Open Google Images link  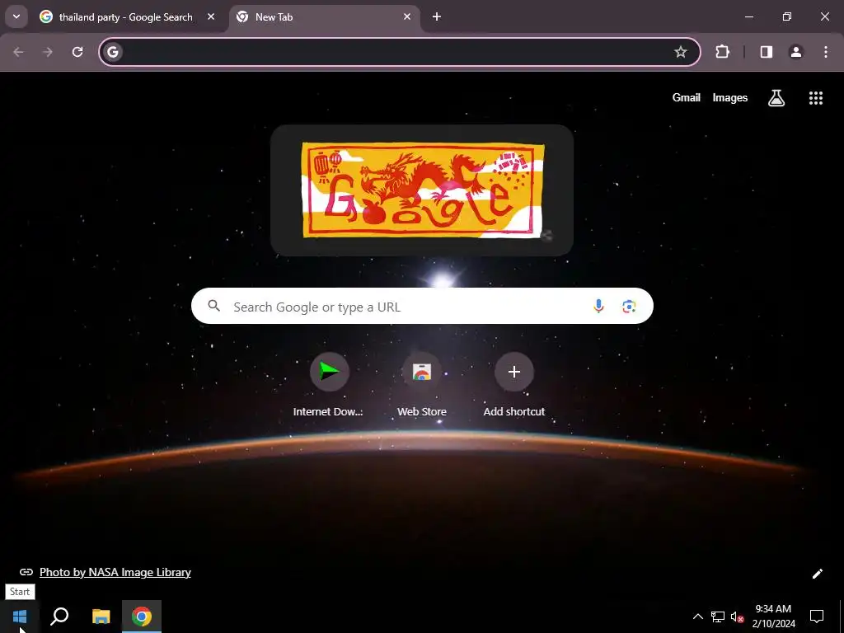point(730,97)
